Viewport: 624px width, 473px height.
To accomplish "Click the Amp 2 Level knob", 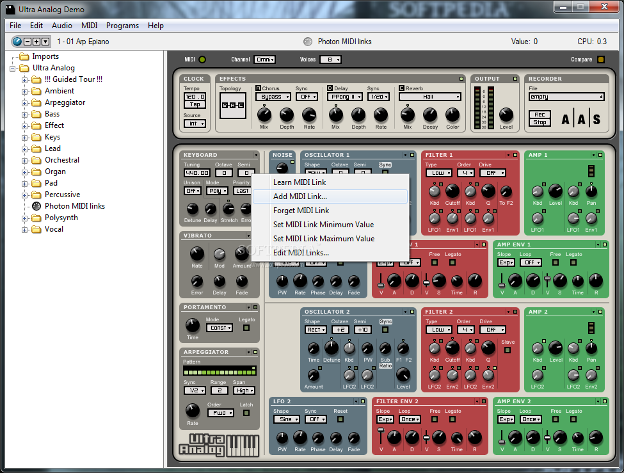I will pyautogui.click(x=555, y=348).
